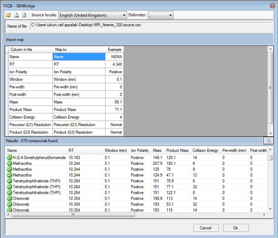Open file using the folder icon
The image size is (278, 238).
tap(8, 15)
